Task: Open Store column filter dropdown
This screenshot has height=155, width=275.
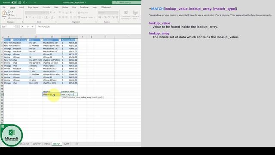Action: click(x=12, y=40)
